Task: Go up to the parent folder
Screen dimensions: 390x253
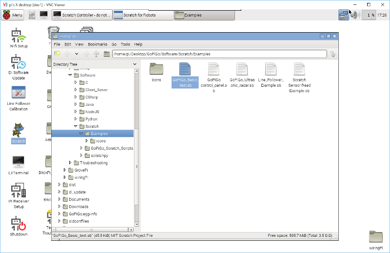Action: 96,54
